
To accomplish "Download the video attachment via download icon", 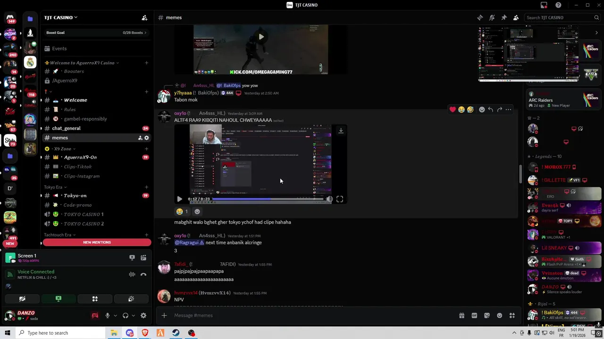I will [341, 130].
